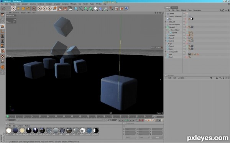
Task: Click the current frame field left of the timeline slider
Action: (x=11, y=120)
